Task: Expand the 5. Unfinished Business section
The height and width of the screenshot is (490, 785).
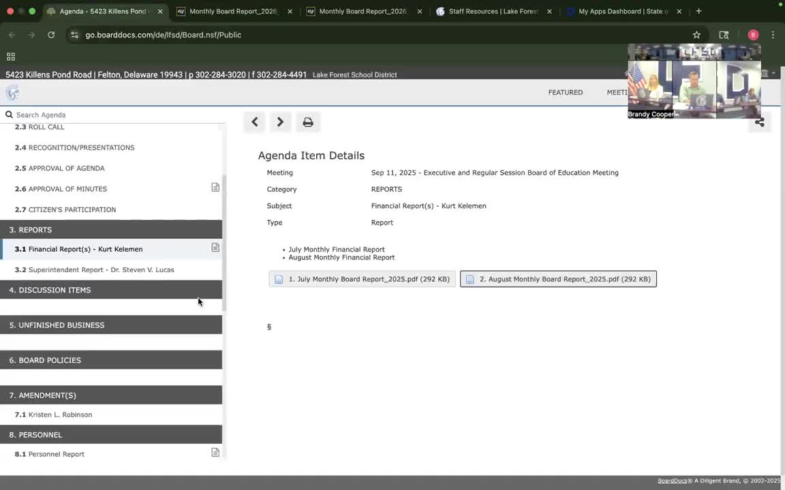Action: click(x=111, y=325)
